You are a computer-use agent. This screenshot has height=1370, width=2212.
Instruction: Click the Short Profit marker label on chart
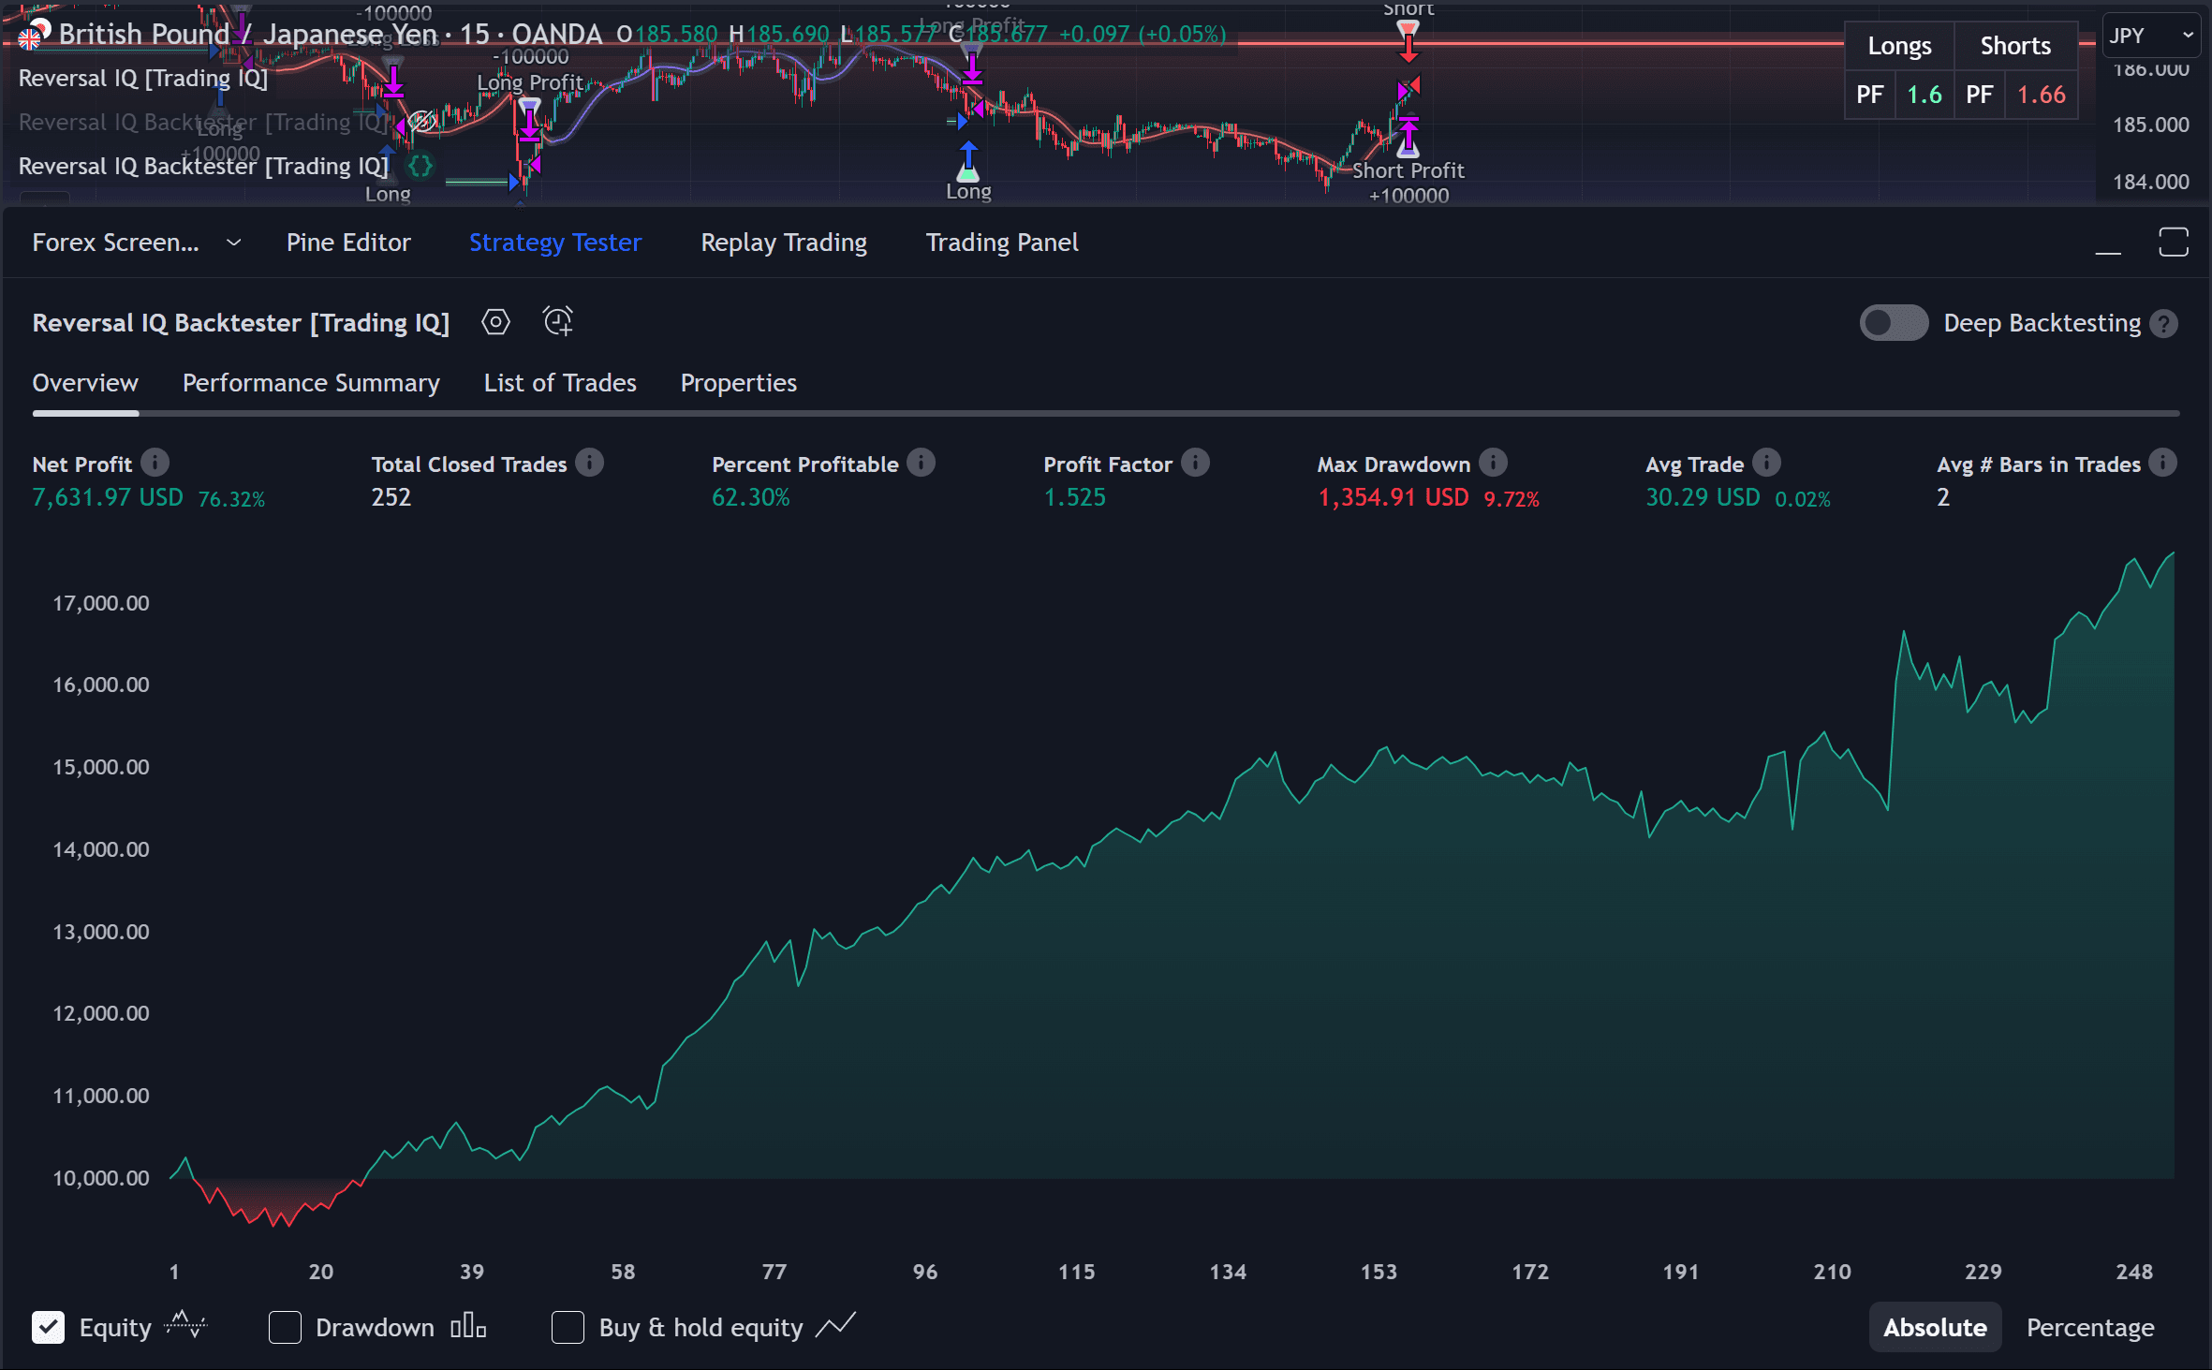(1408, 170)
